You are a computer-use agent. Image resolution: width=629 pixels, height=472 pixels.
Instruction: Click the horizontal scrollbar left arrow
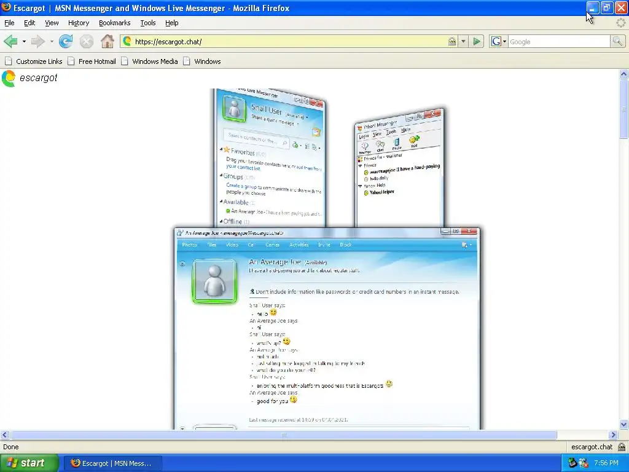pyautogui.click(x=4, y=435)
